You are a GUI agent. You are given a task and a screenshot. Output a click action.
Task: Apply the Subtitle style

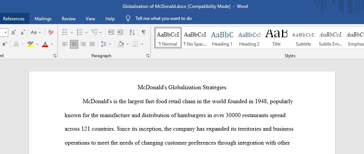(x=303, y=38)
